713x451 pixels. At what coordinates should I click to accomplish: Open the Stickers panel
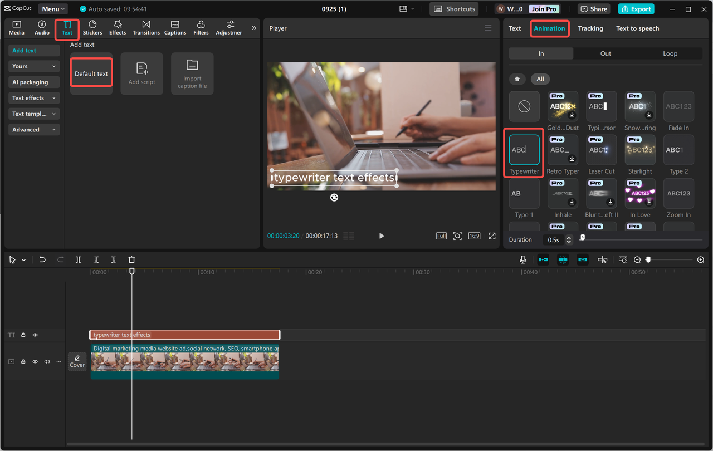[92, 28]
